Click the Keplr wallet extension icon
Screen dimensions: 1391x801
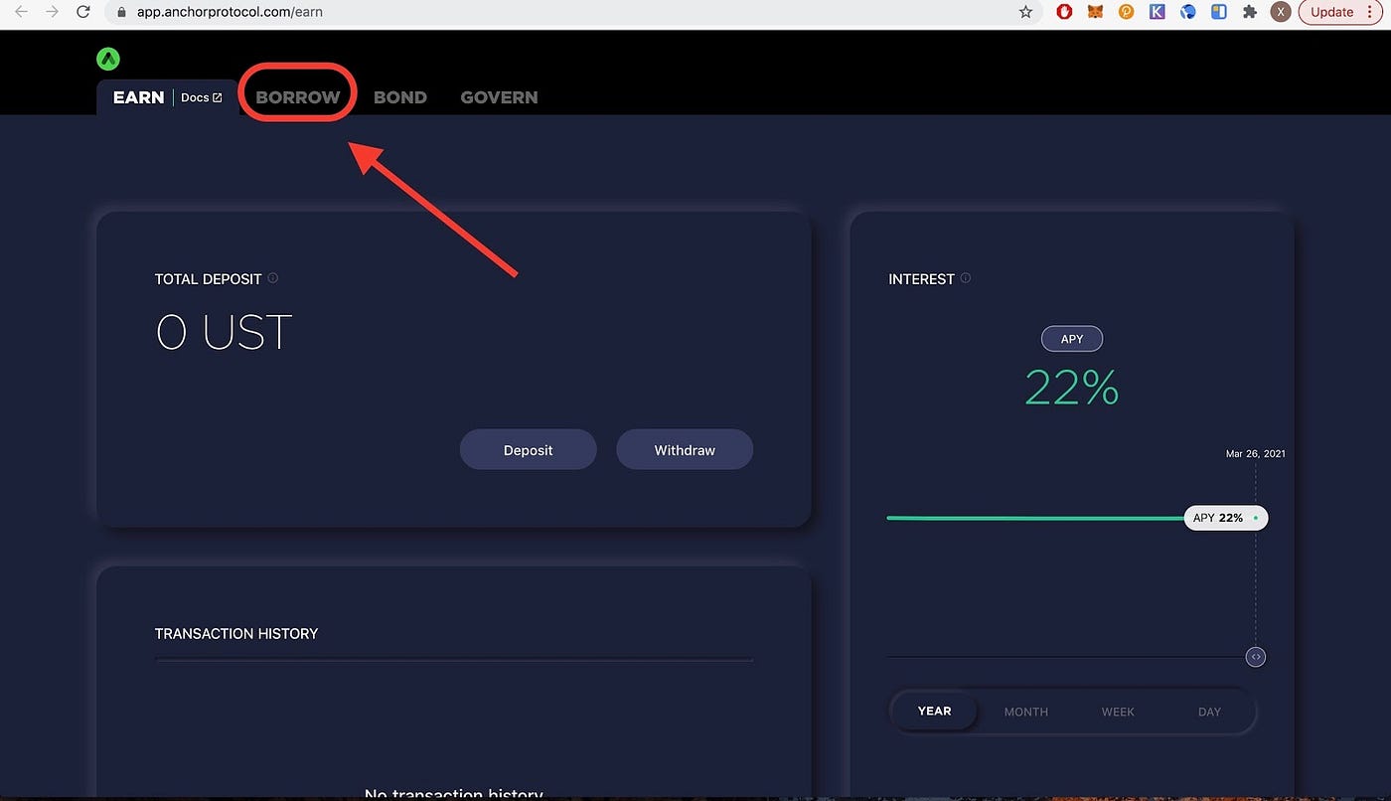[x=1157, y=12]
